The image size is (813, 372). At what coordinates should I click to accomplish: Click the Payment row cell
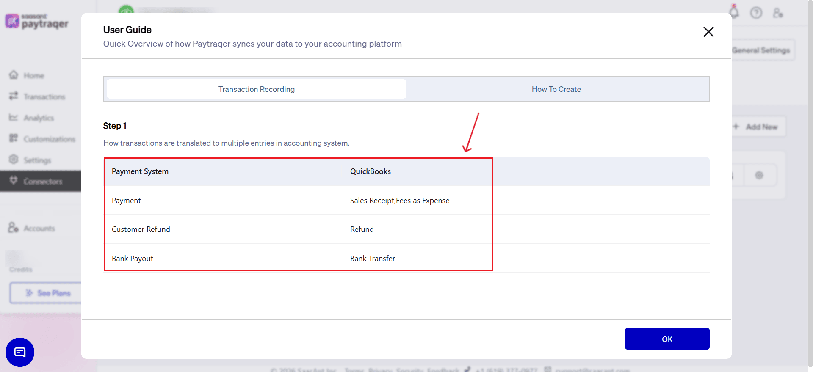pos(126,201)
